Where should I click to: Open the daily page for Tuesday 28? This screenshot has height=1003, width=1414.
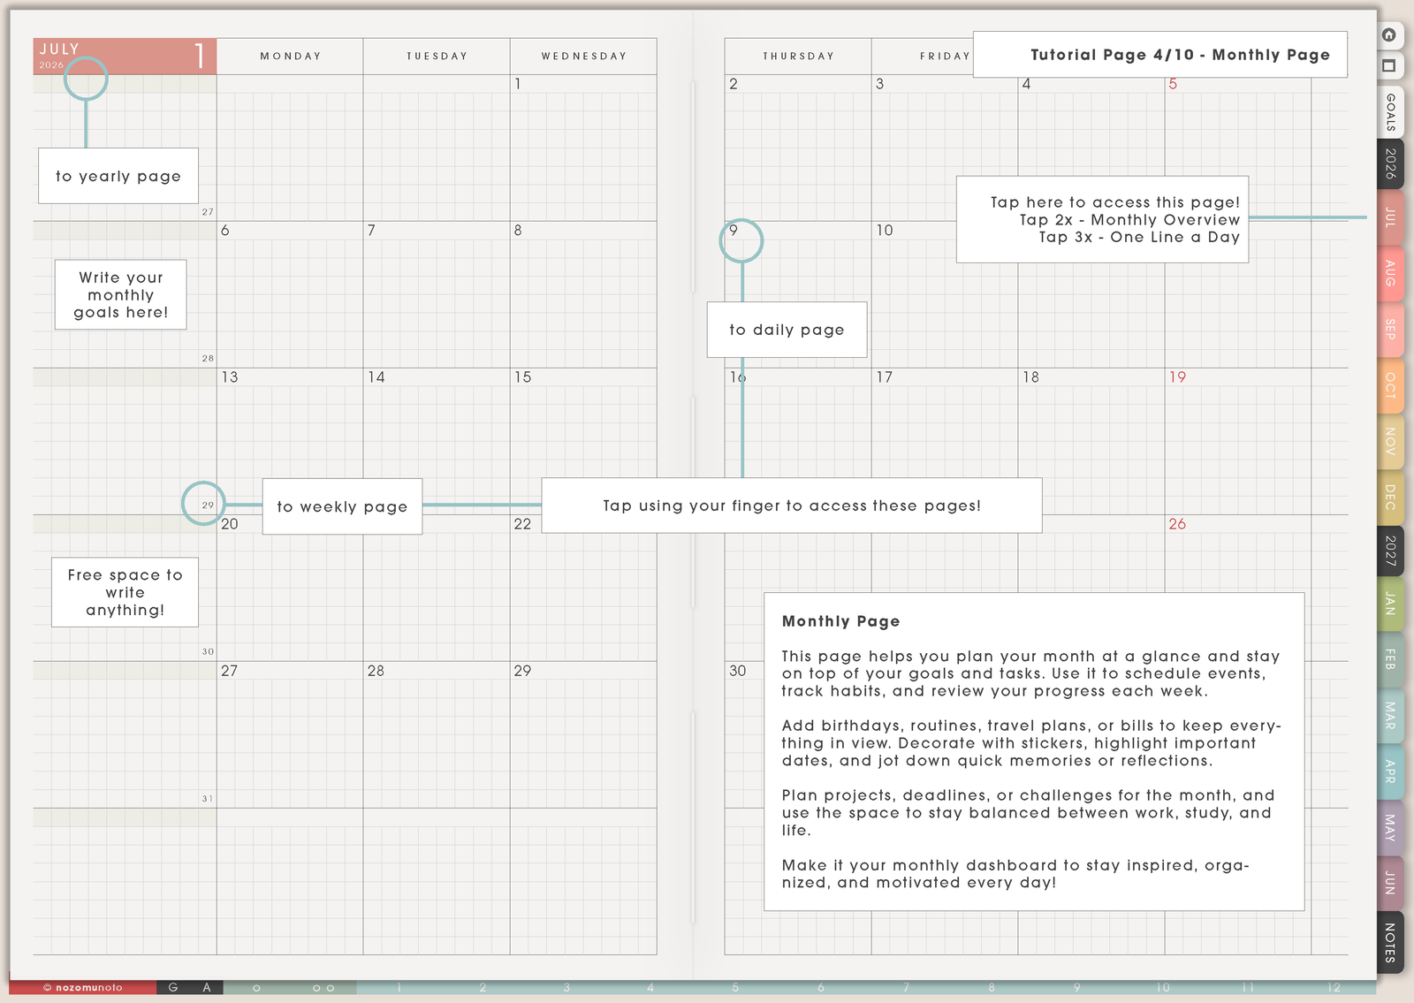coord(376,671)
